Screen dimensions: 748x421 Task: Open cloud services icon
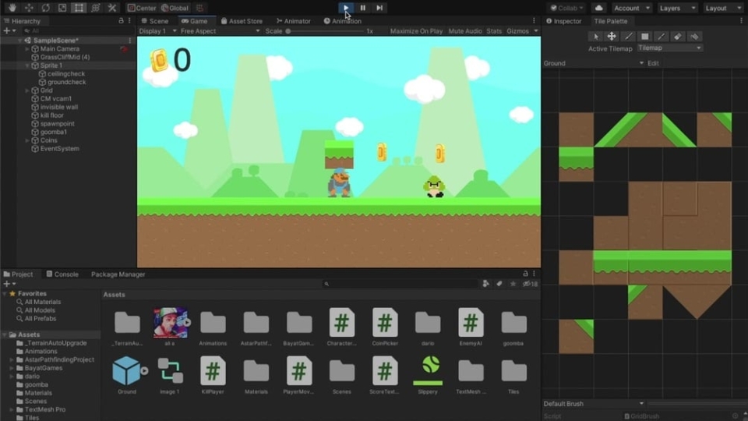coord(598,8)
